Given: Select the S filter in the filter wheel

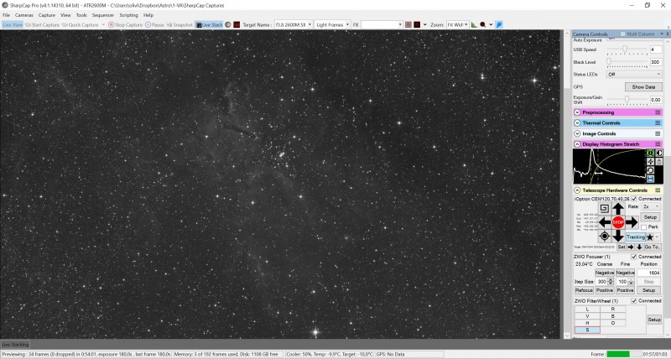Looking at the screenshot, I should 587,330.
